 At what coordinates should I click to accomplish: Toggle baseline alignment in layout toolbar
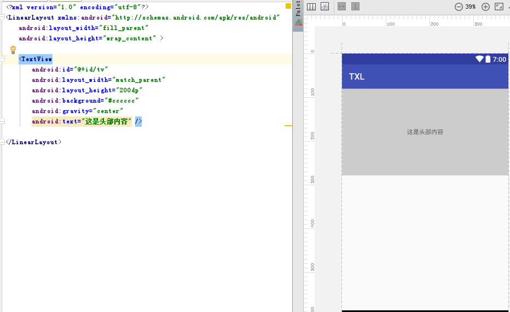coord(324,7)
